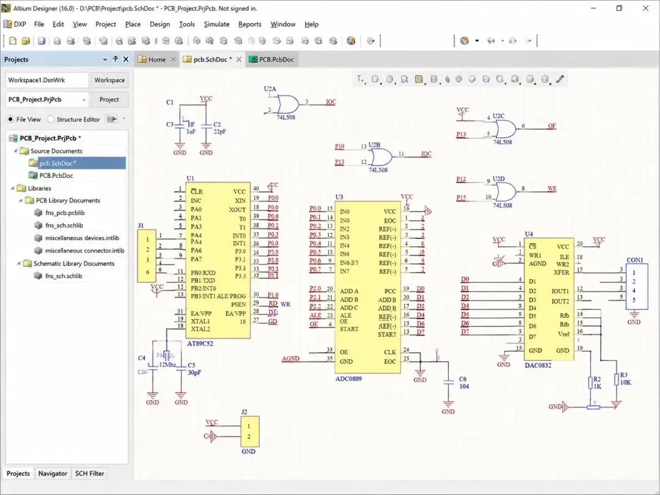The image size is (660, 495).
Task: Click the highlighted orange icon in schematic active bar
Action: (x=419, y=79)
